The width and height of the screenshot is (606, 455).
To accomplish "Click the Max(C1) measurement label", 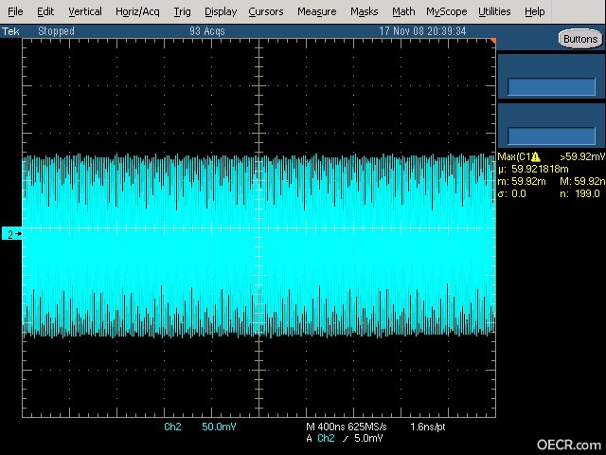I will click(514, 156).
